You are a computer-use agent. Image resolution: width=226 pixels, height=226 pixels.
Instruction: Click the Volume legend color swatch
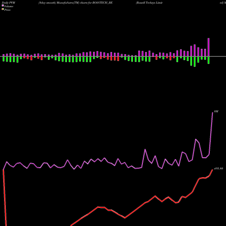click(x=3, y=5)
